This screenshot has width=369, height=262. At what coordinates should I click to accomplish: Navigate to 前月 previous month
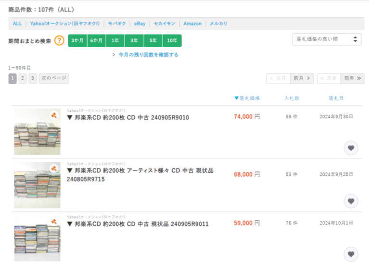[303, 79]
